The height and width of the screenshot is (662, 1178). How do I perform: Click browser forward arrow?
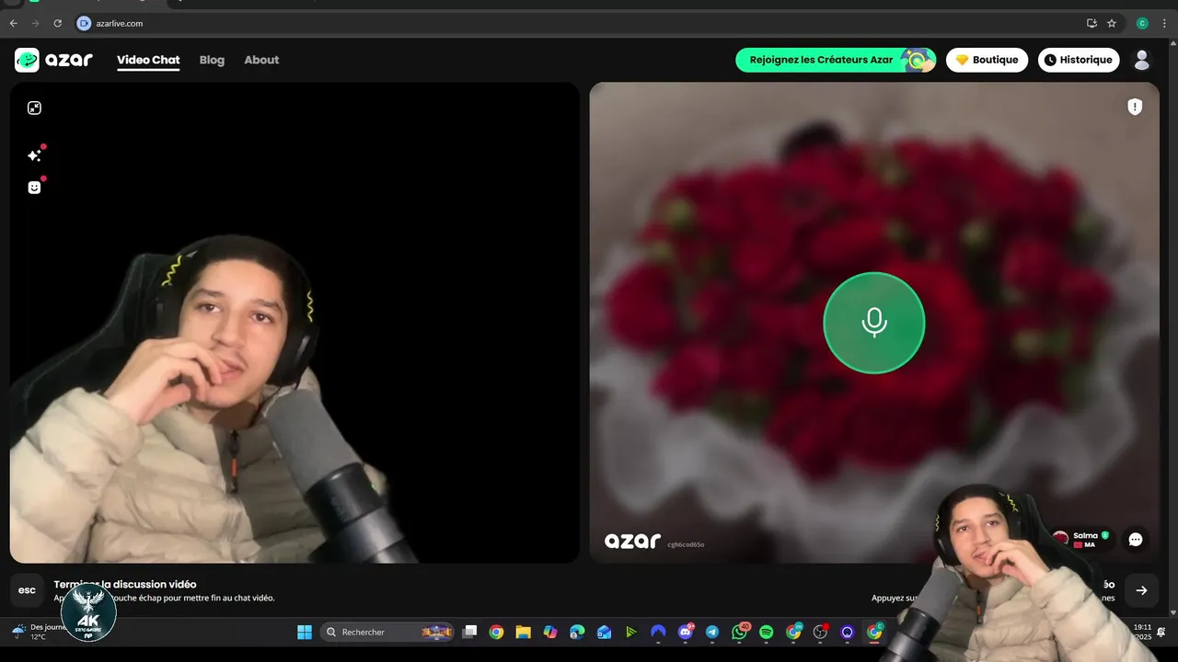coord(35,23)
